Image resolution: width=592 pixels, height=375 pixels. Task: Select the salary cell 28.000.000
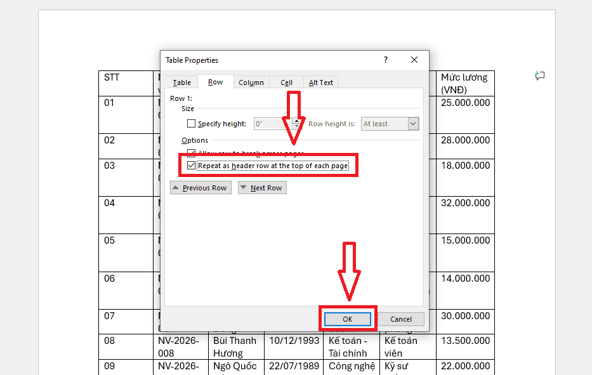[x=465, y=146]
